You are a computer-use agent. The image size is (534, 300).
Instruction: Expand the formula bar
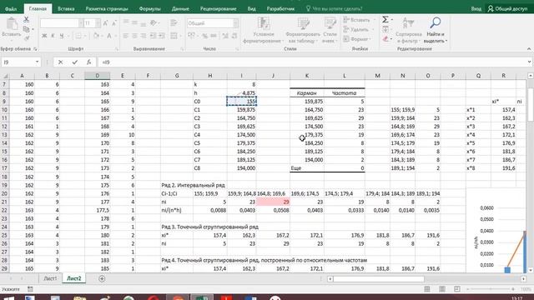point(529,62)
